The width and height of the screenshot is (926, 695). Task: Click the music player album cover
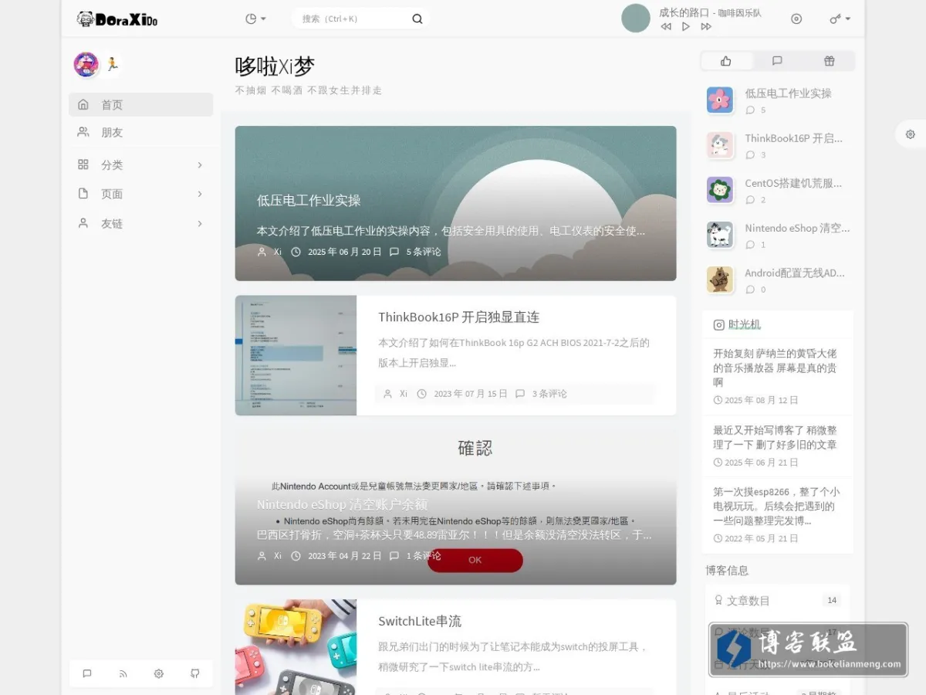(636, 19)
